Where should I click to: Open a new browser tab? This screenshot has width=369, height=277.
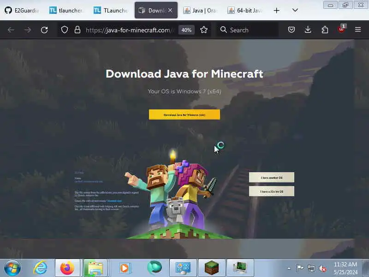[276, 10]
